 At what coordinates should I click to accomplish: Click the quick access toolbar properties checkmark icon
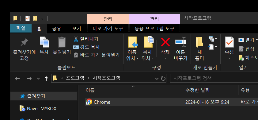pos(28,18)
